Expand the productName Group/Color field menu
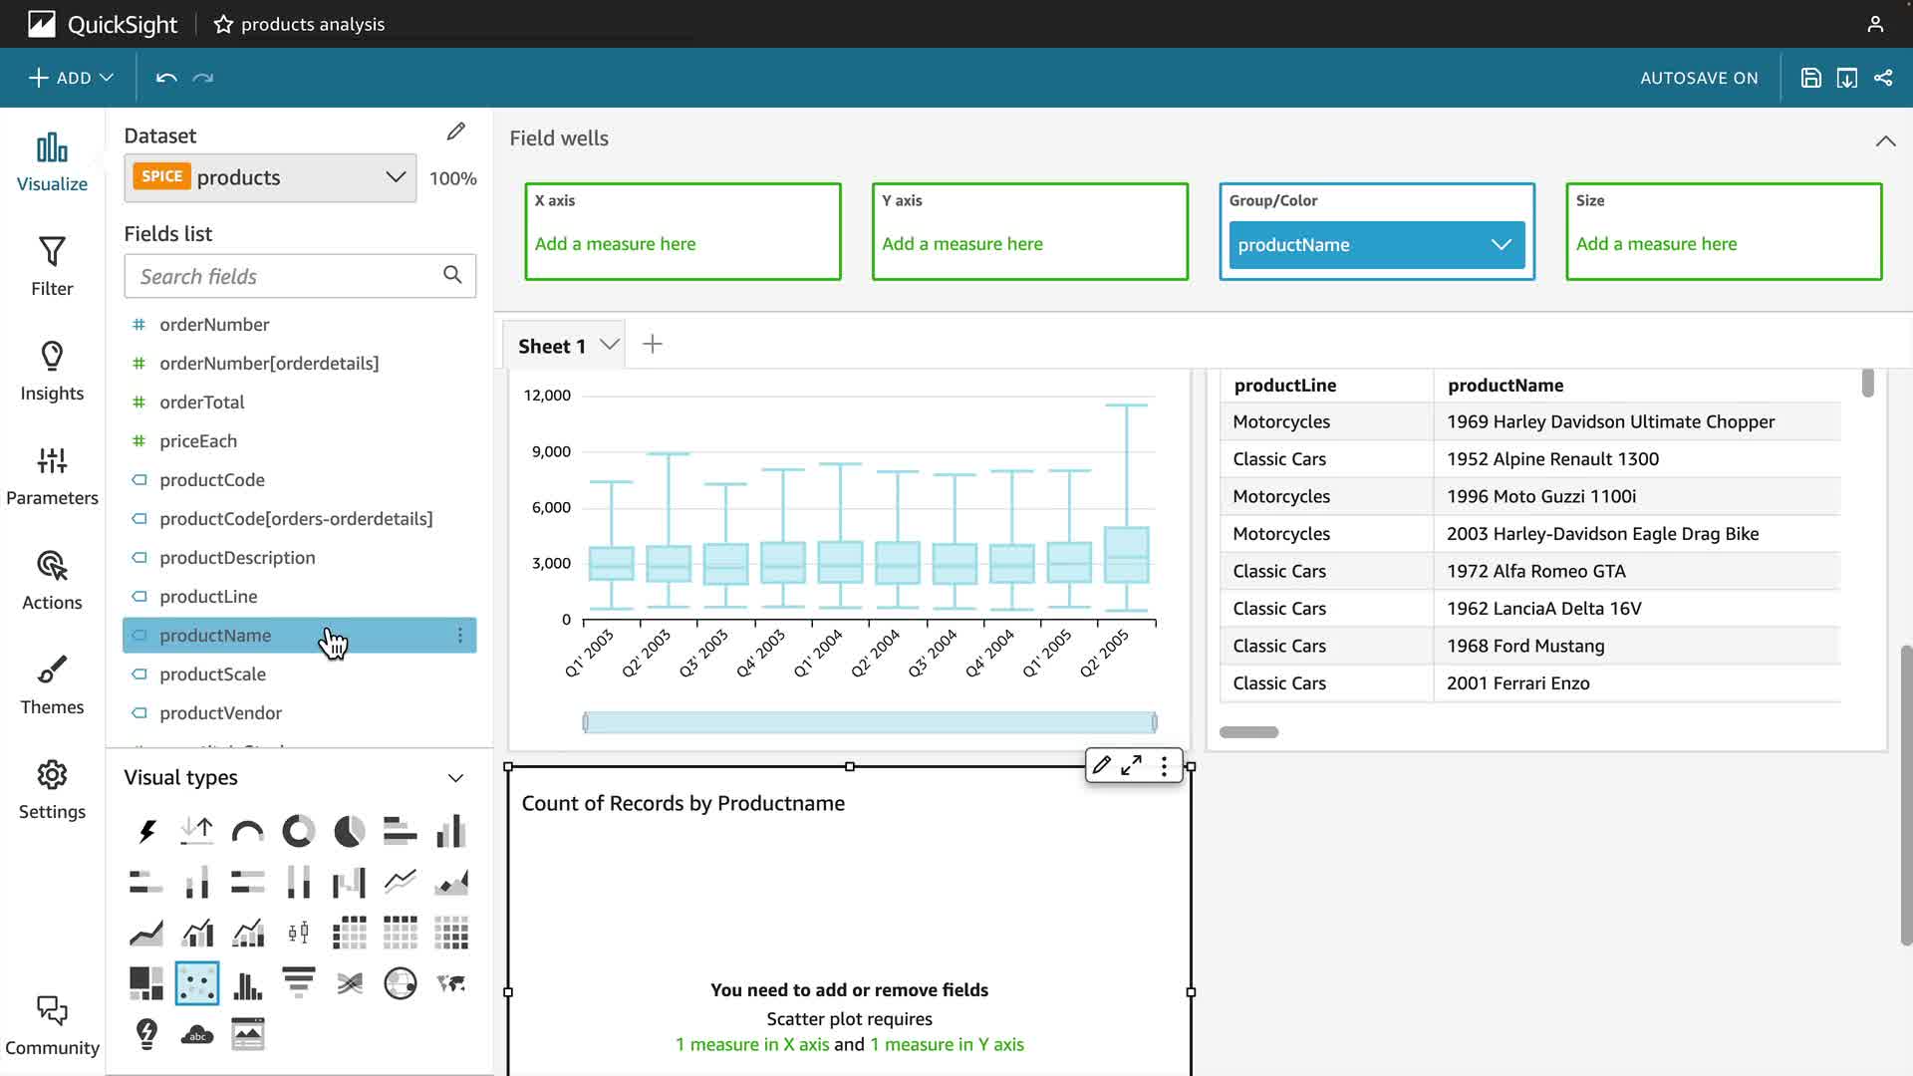 click(x=1501, y=245)
